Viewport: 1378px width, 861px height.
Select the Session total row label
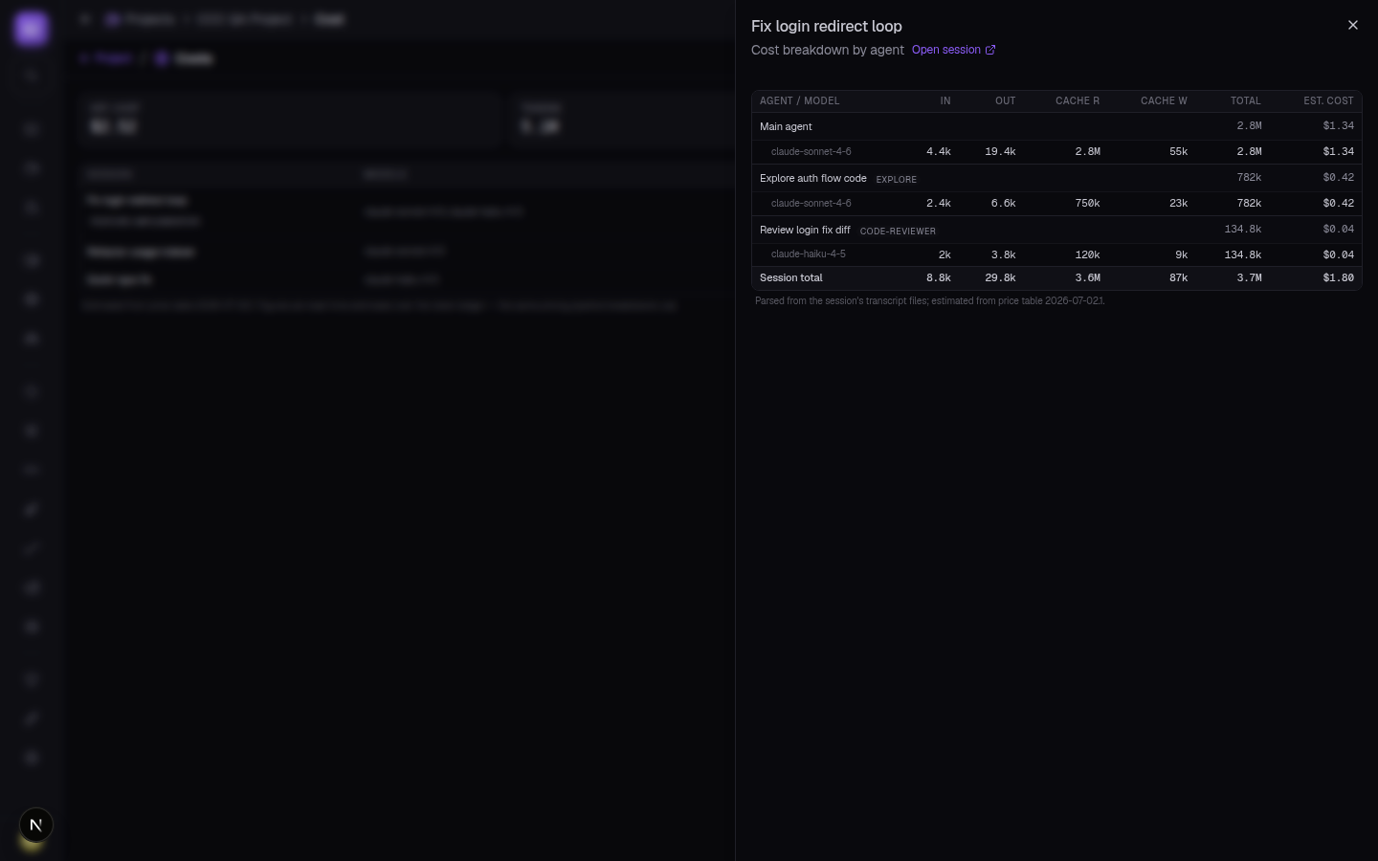[790, 277]
